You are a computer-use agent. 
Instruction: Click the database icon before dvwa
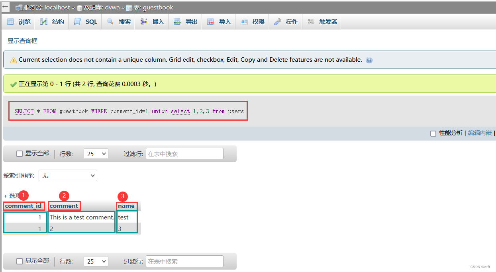80,8
